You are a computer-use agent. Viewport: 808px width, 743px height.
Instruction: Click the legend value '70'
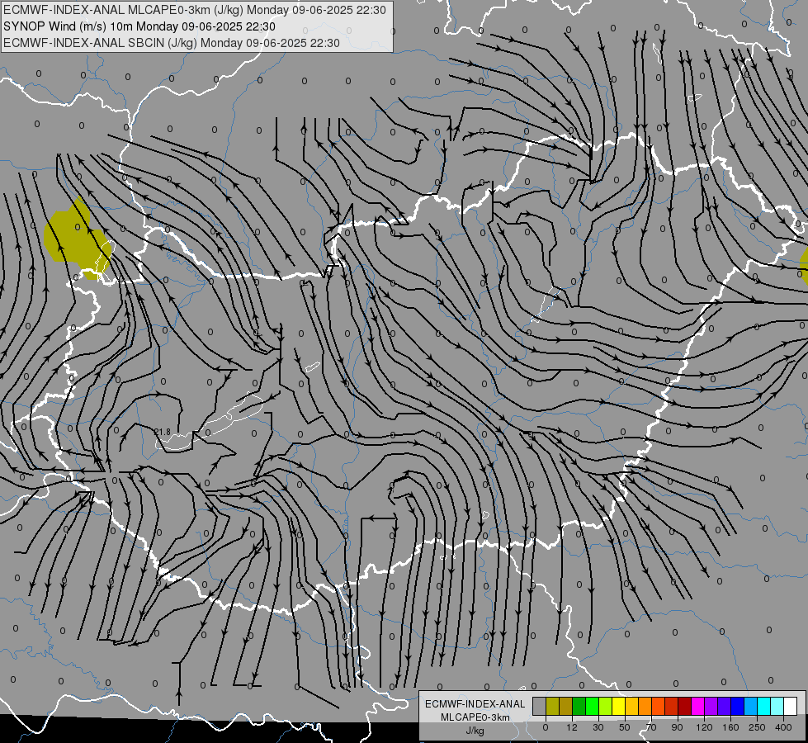651,727
